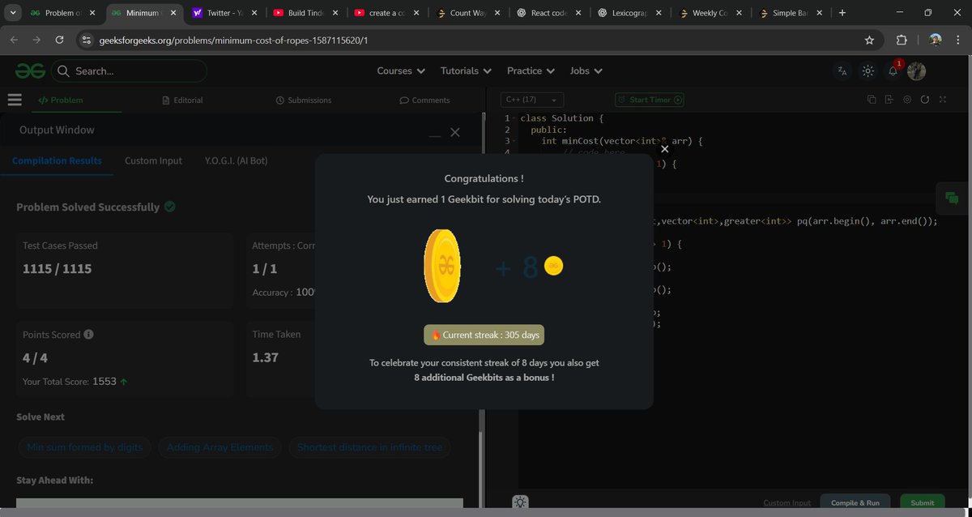This screenshot has height=517, width=972.
Task: Select the Custom Input tab
Action: 153,160
